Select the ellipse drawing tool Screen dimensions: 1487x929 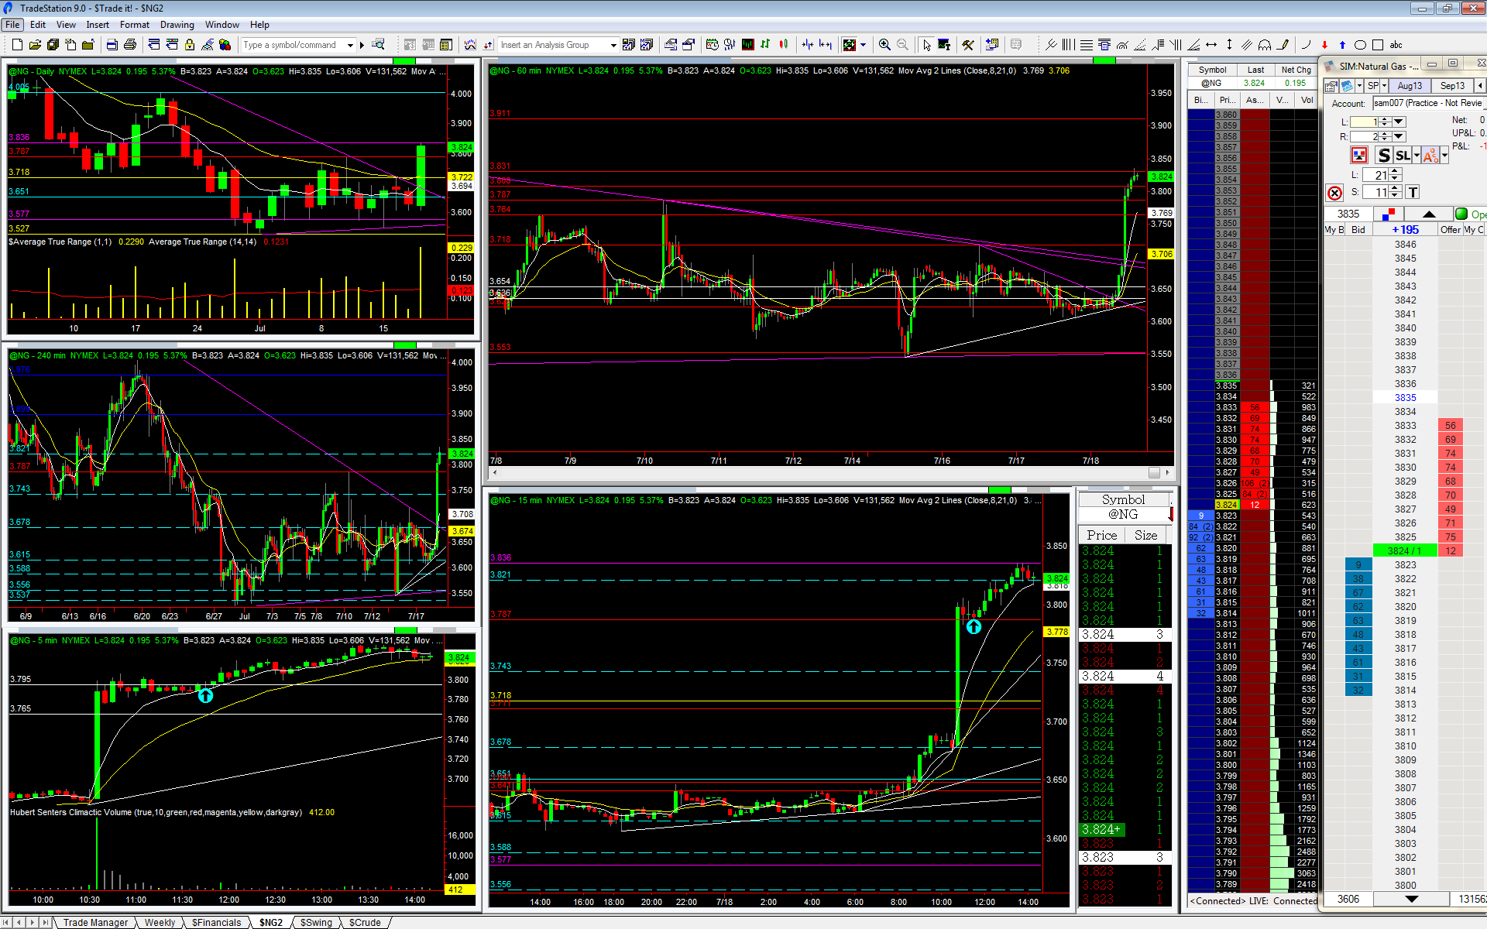1360,45
